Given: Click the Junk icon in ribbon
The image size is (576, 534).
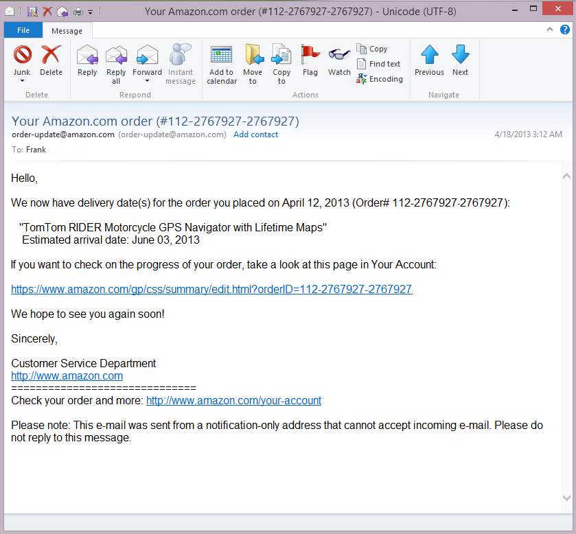Looking at the screenshot, I should click(23, 54).
